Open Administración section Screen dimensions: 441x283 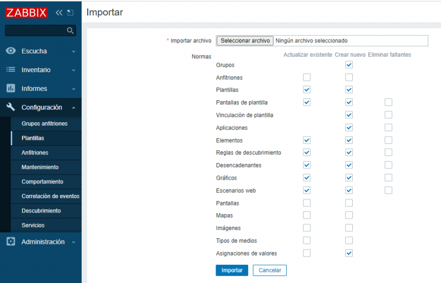coord(41,242)
